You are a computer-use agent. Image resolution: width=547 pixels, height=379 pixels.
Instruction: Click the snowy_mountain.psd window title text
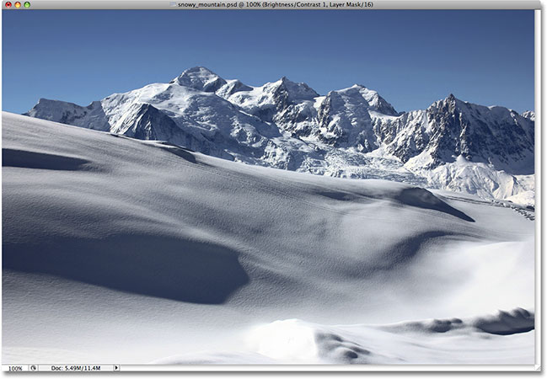click(276, 4)
